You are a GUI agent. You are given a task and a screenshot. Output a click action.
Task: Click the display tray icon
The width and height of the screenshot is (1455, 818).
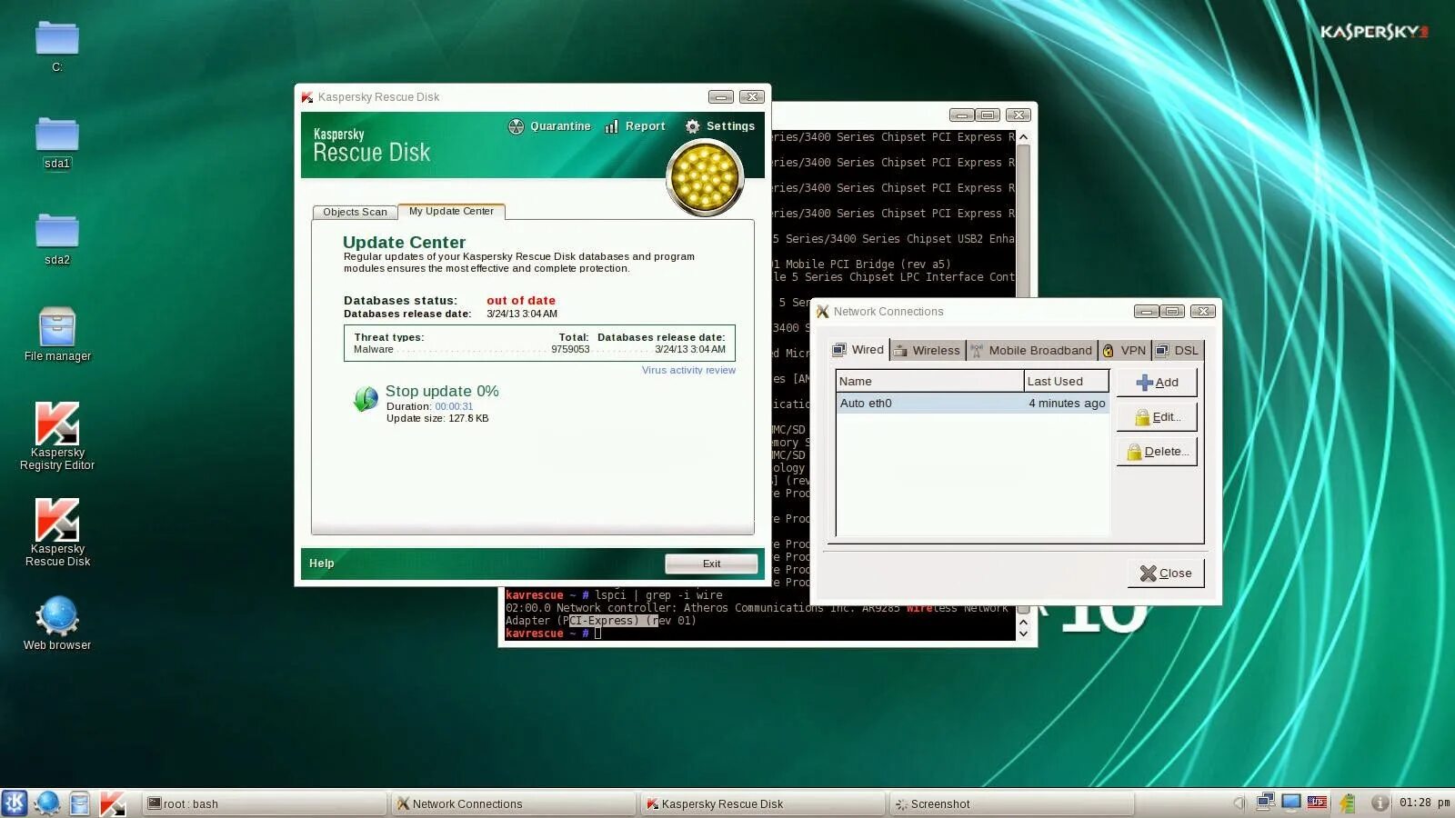pyautogui.click(x=1291, y=802)
